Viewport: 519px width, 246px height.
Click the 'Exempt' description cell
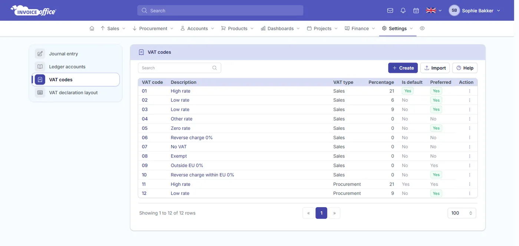[x=179, y=156]
